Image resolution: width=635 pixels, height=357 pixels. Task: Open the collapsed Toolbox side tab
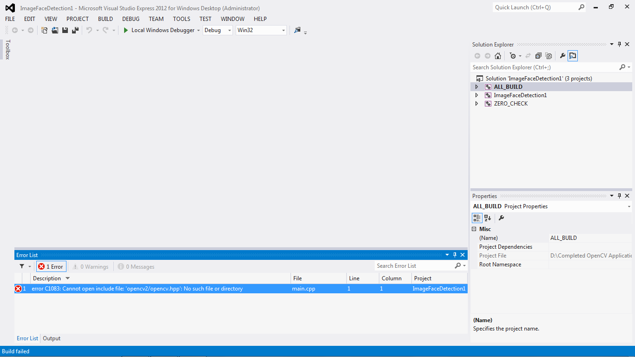click(7, 49)
